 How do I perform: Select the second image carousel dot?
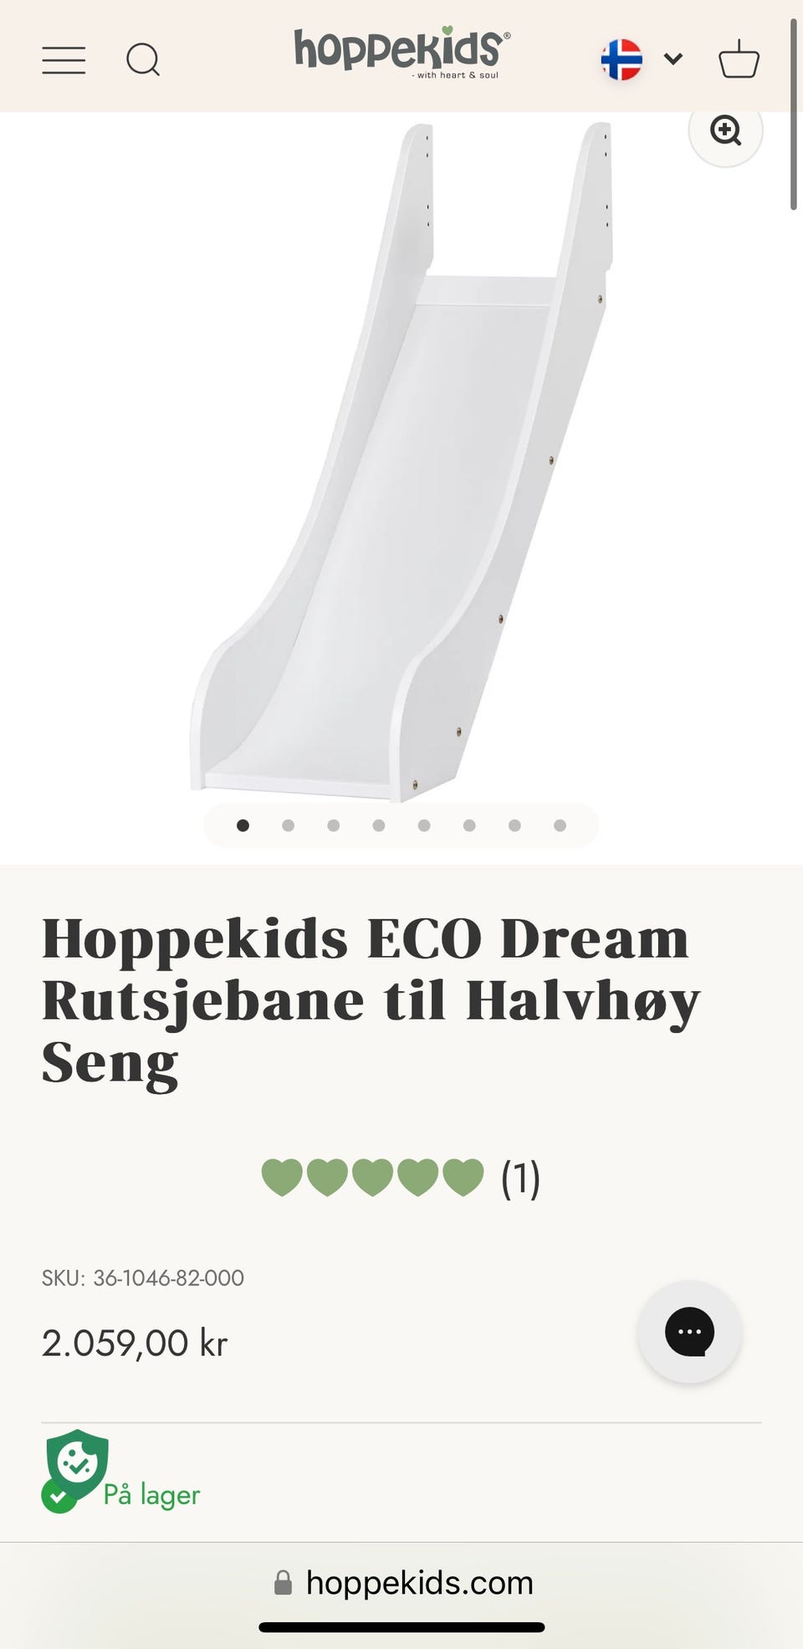point(288,825)
